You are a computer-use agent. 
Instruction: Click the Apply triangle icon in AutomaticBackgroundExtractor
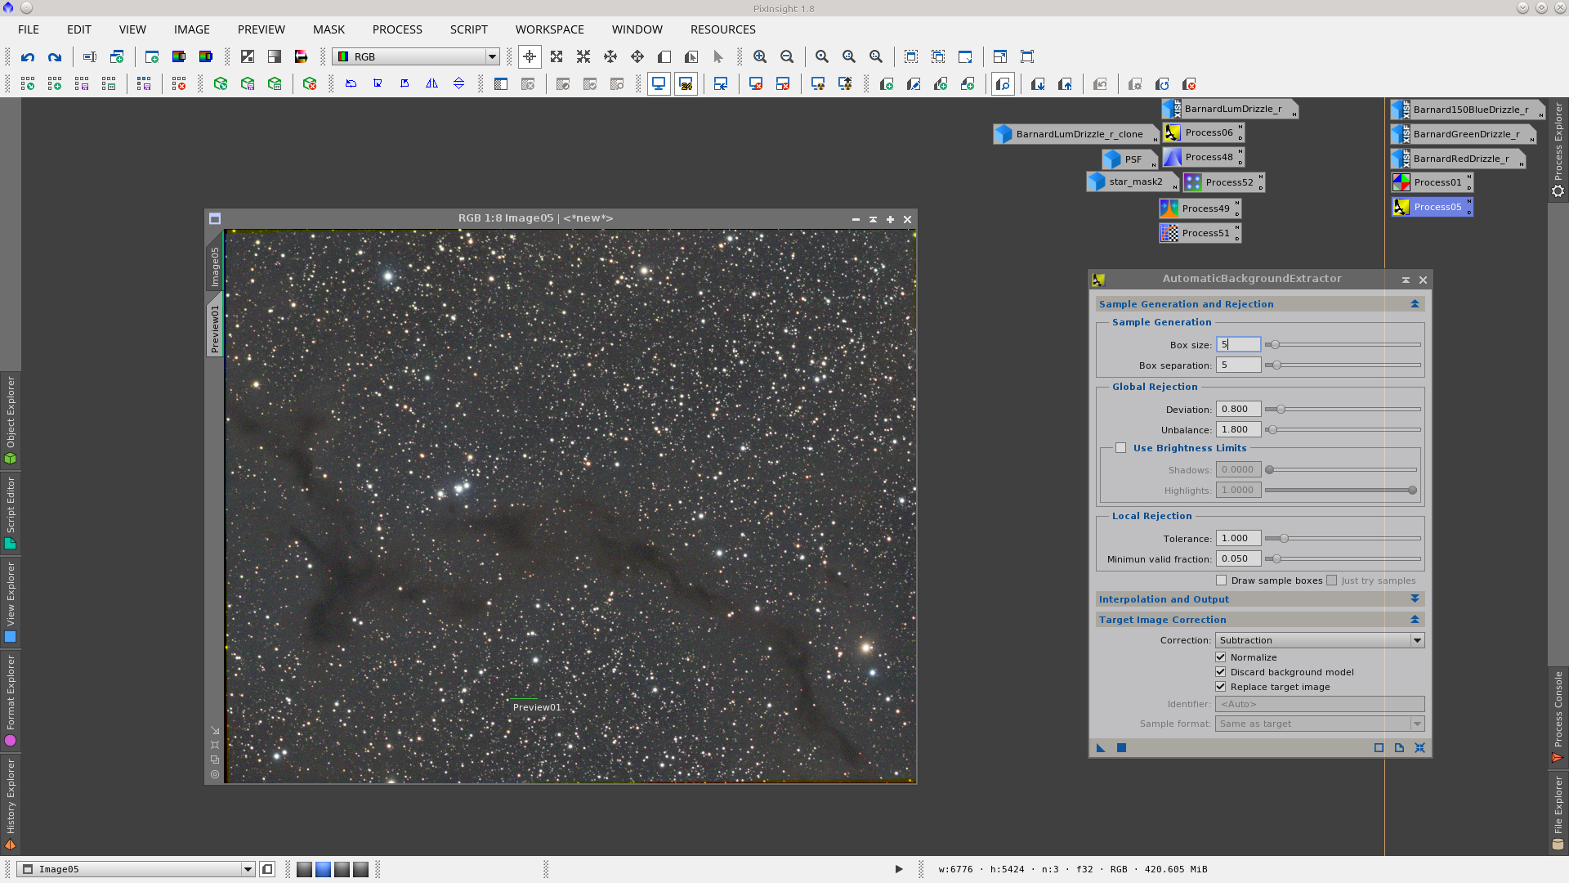click(1101, 748)
